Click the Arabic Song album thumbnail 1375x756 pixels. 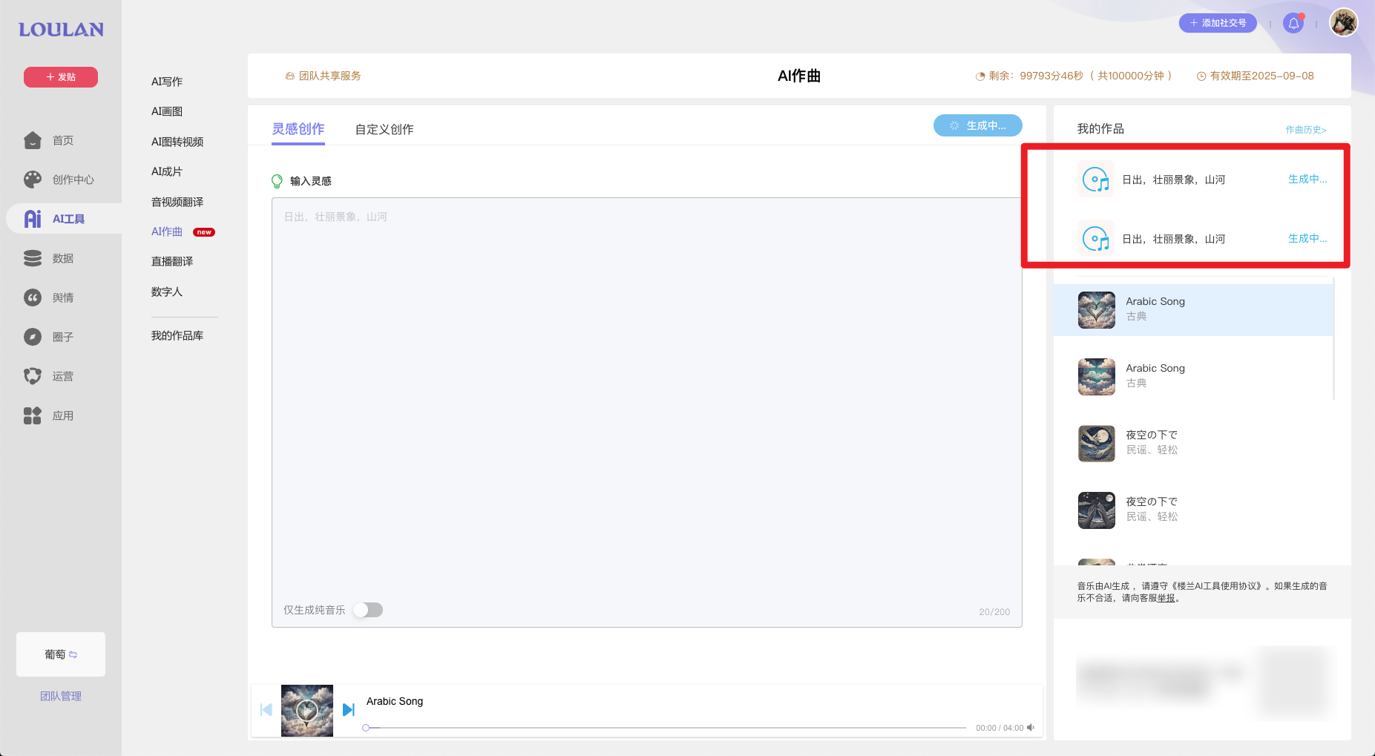[x=306, y=709]
